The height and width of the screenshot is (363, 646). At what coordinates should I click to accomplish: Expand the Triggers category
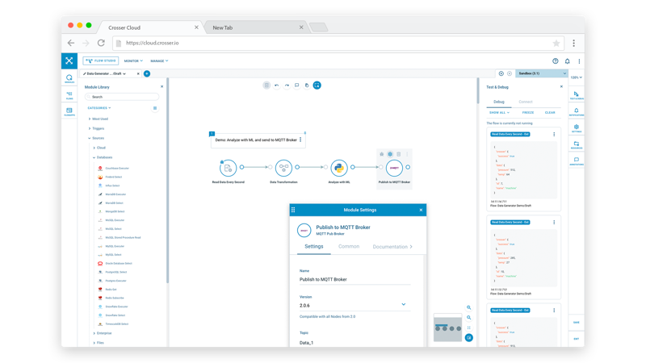(x=99, y=128)
